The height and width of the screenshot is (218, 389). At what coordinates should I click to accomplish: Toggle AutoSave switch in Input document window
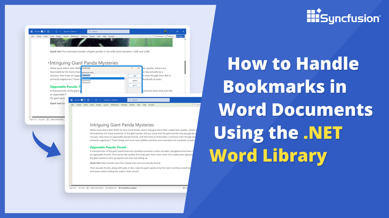pyautogui.click(x=43, y=31)
